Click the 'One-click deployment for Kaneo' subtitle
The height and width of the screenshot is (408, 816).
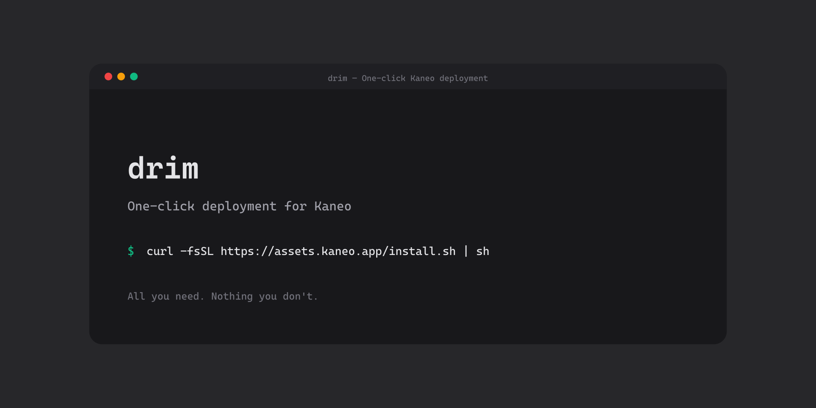click(239, 206)
